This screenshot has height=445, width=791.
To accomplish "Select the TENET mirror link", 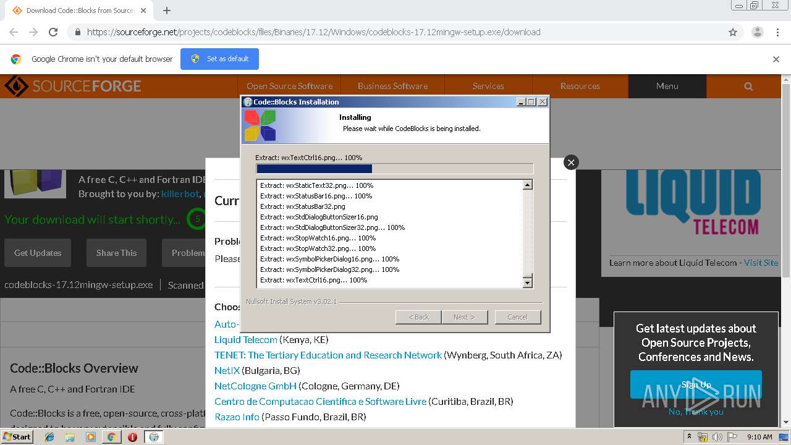I will tap(328, 355).
